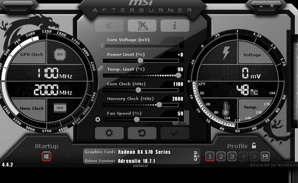Click the Powered by Rivatuner text
298x183 pixels.
pyautogui.click(x=274, y=165)
